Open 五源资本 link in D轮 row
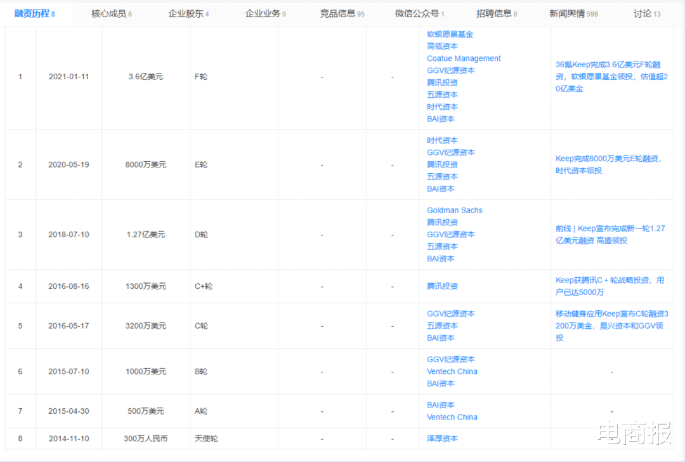The width and height of the screenshot is (685, 462). coord(442,246)
